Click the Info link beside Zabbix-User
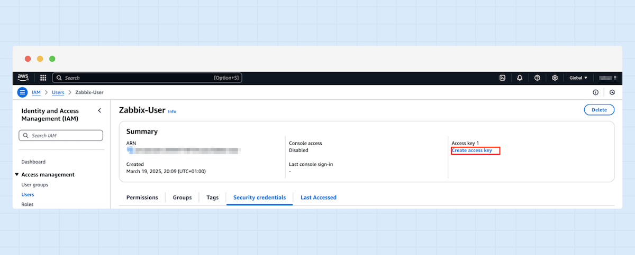The height and width of the screenshot is (255, 635). (172, 111)
